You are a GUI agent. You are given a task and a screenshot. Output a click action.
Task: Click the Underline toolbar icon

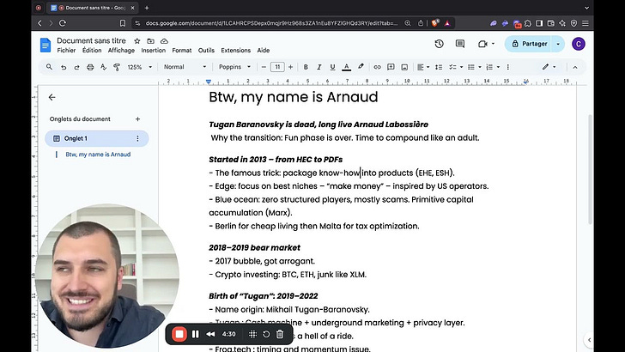332,67
